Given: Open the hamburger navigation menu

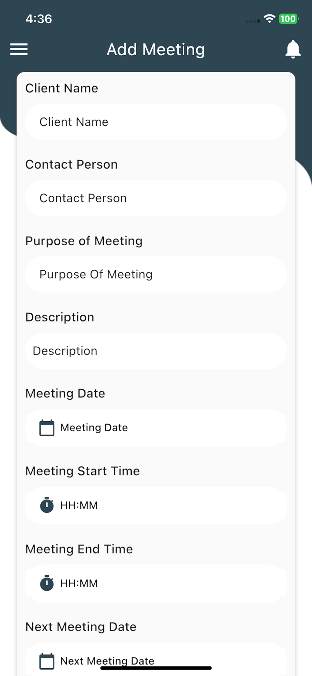Looking at the screenshot, I should point(19,49).
